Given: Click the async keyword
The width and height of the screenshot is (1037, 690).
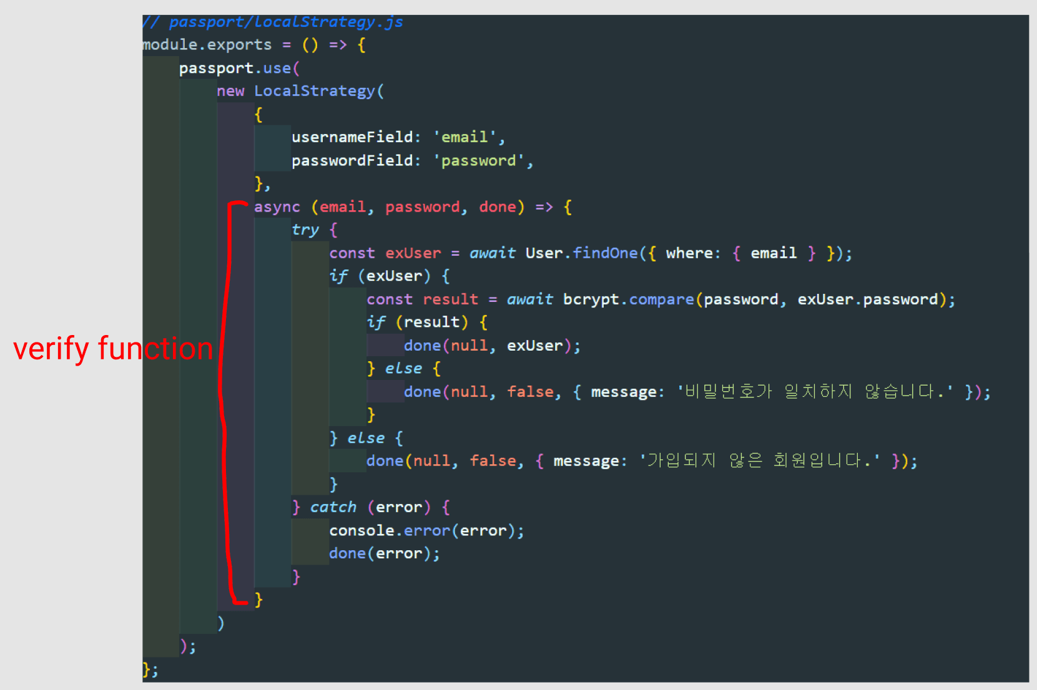Looking at the screenshot, I should click(277, 207).
